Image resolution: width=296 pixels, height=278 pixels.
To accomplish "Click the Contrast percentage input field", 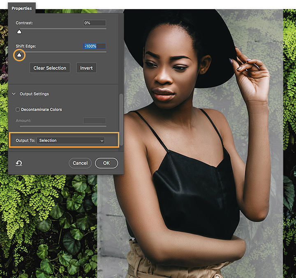I will (x=94, y=23).
